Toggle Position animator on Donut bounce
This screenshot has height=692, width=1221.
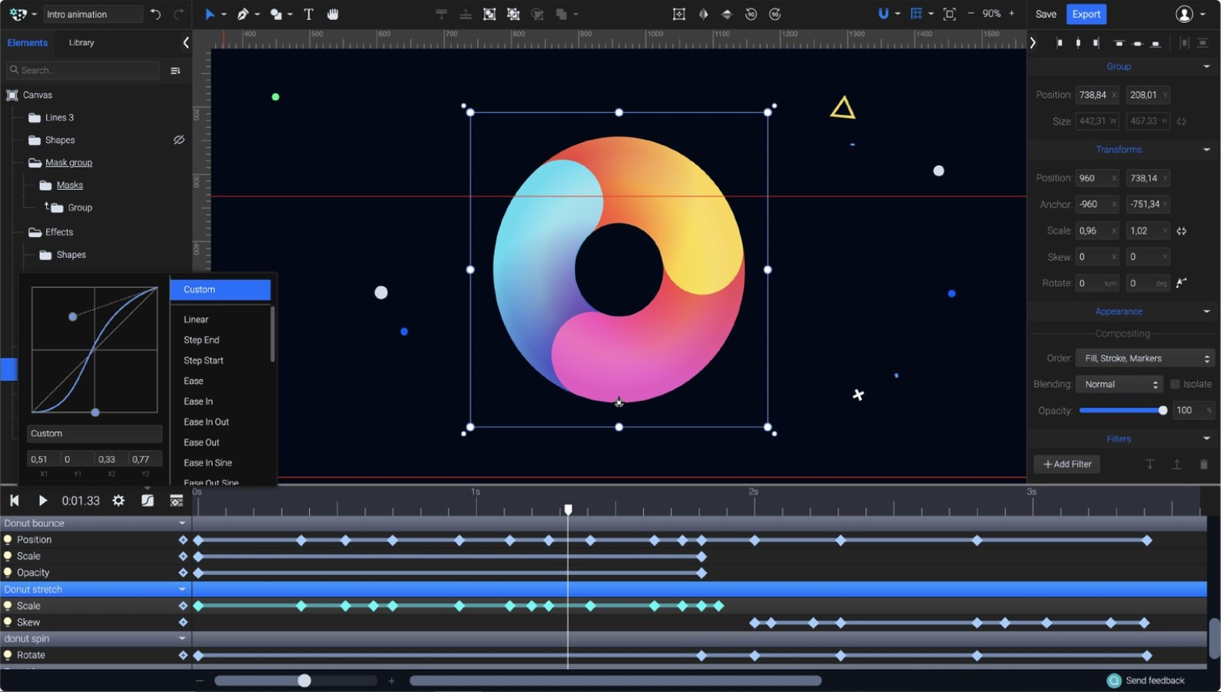pos(8,540)
